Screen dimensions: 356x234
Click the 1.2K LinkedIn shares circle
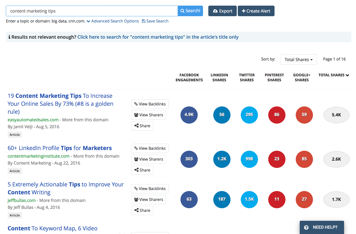pos(222,159)
